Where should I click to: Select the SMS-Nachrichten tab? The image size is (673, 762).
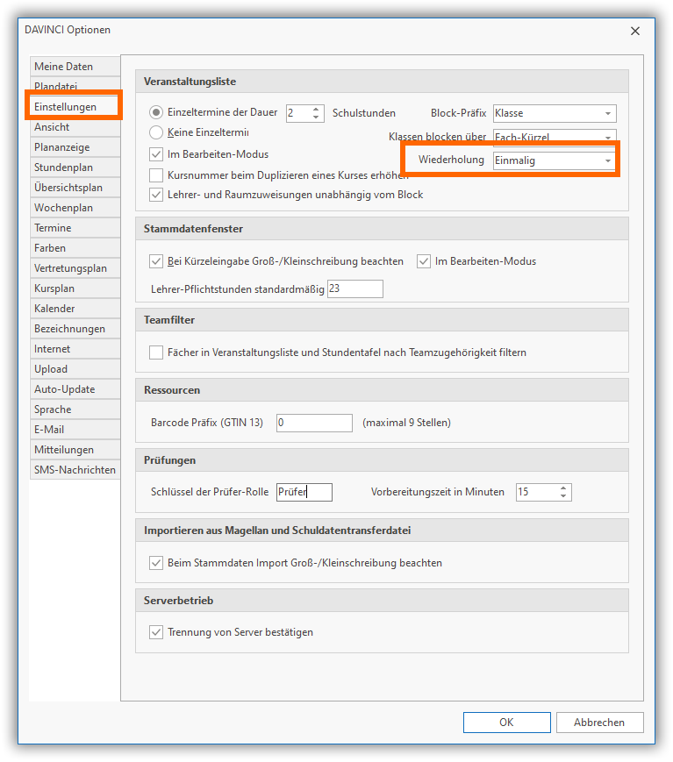[75, 470]
